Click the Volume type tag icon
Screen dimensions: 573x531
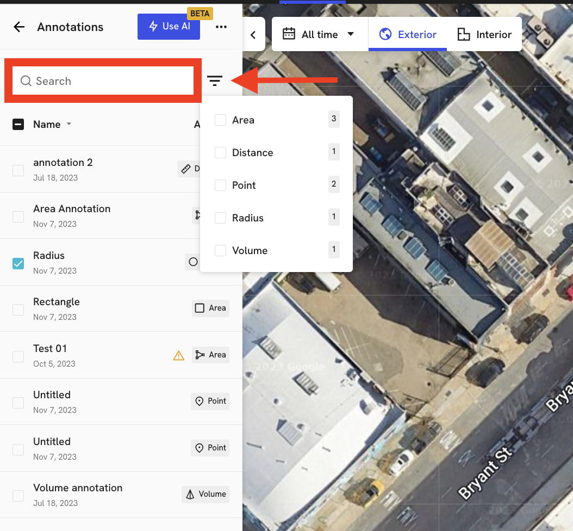click(190, 494)
